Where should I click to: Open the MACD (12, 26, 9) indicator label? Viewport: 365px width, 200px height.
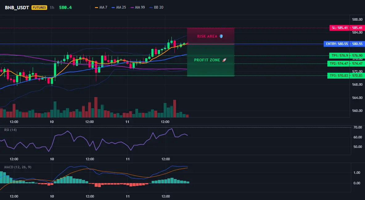tap(18, 167)
